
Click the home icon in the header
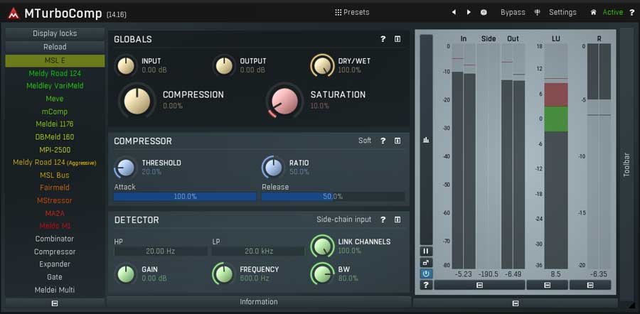point(594,12)
